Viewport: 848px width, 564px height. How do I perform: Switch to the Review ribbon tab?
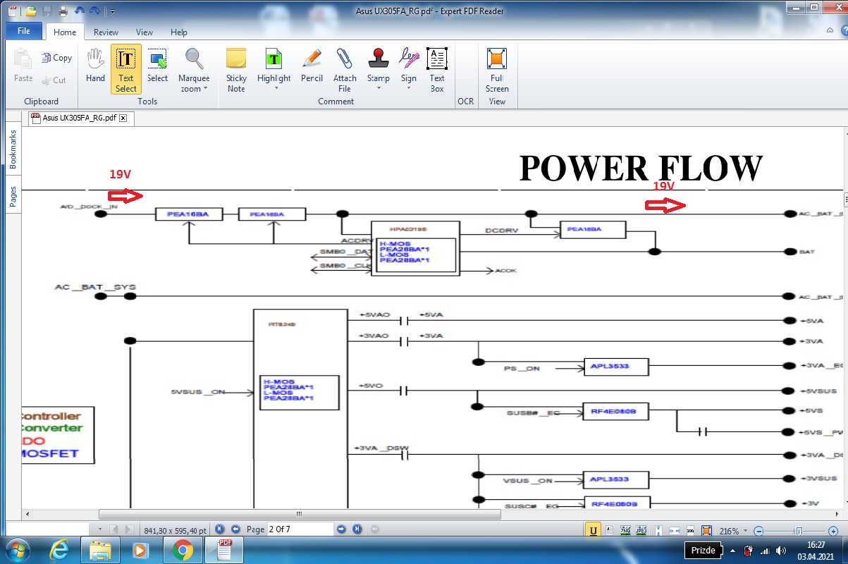coord(106,32)
